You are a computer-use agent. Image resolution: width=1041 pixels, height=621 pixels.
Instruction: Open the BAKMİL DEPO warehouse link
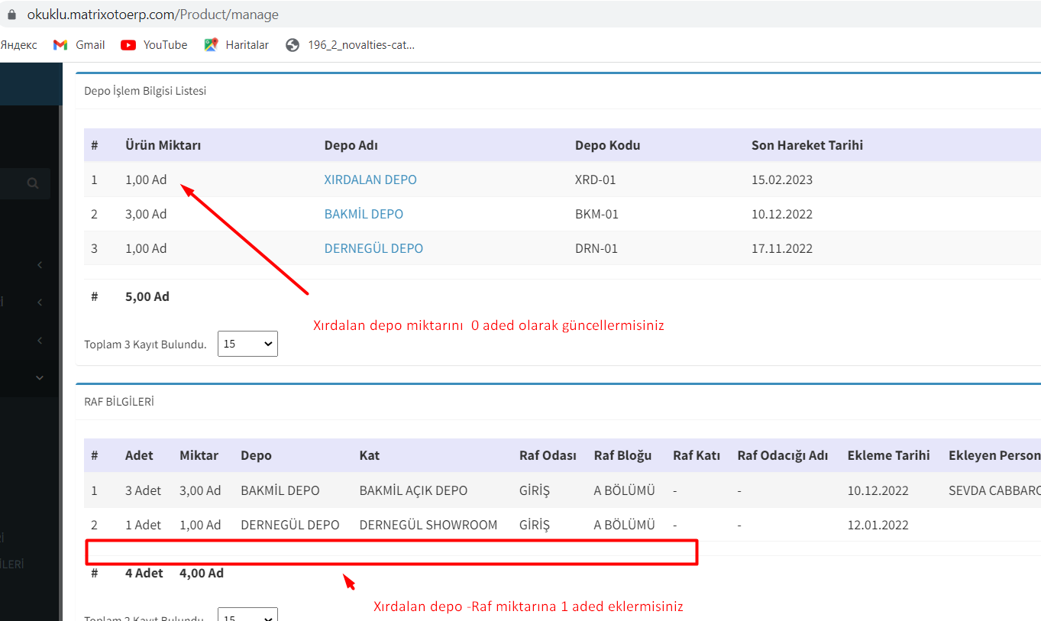364,215
